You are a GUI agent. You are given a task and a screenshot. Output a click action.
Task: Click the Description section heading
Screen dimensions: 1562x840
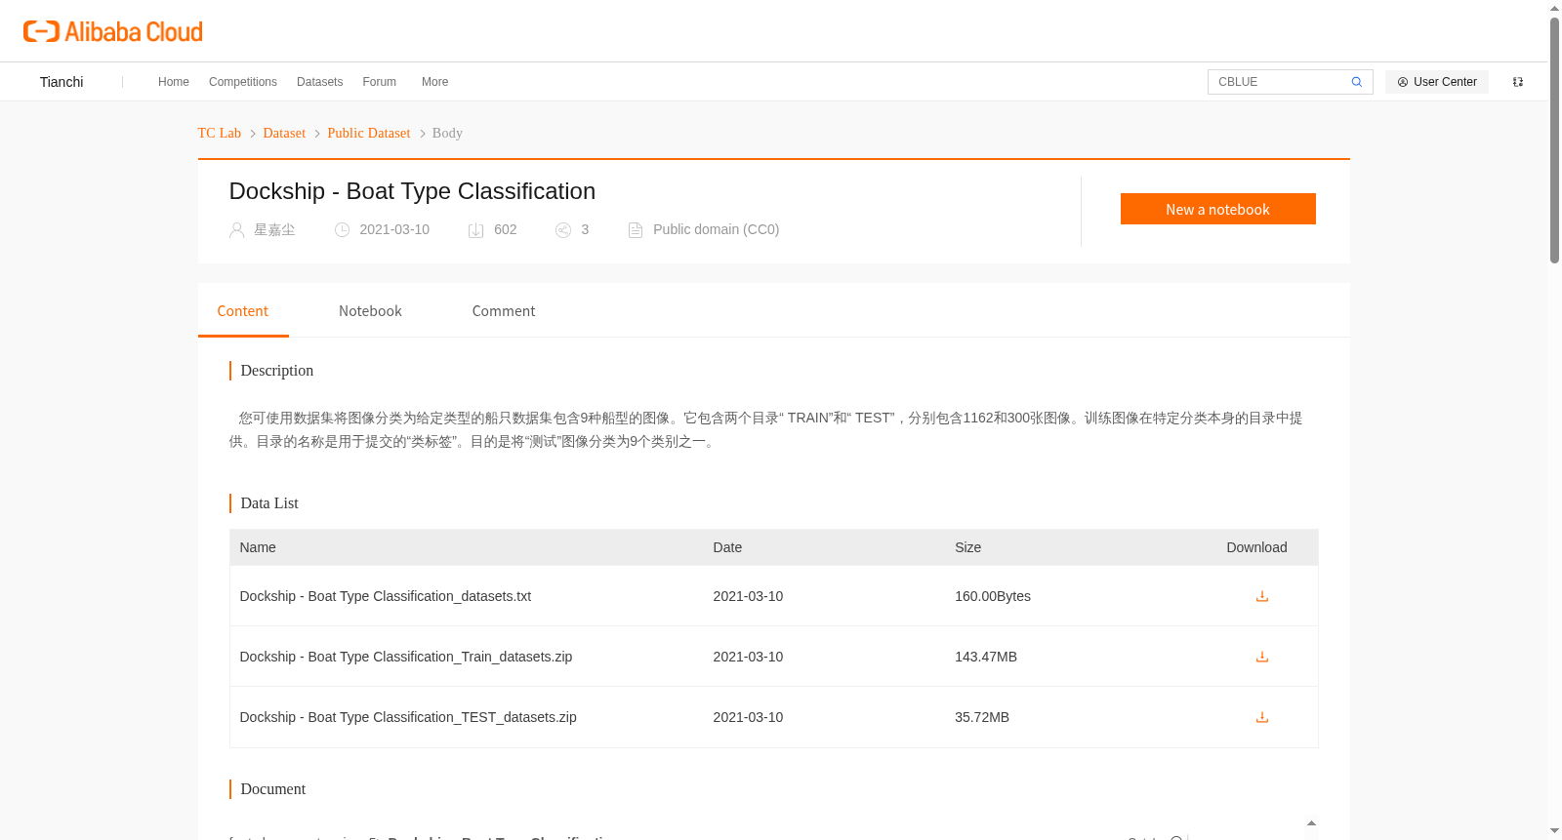(277, 371)
